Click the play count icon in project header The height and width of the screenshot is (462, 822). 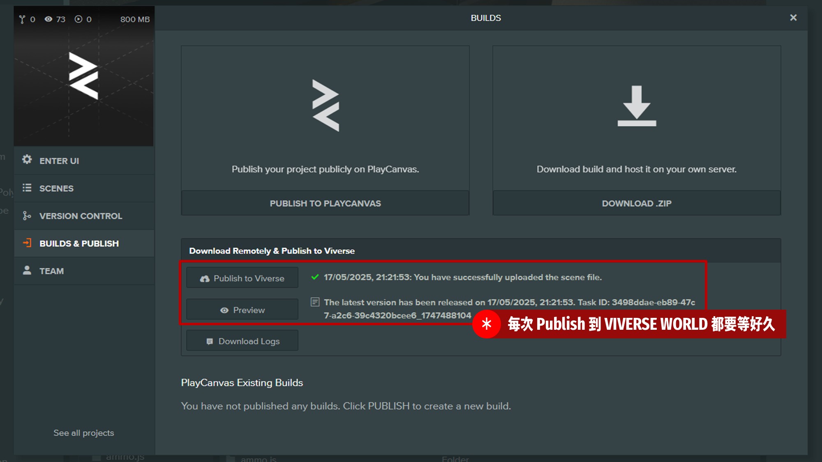(79, 19)
